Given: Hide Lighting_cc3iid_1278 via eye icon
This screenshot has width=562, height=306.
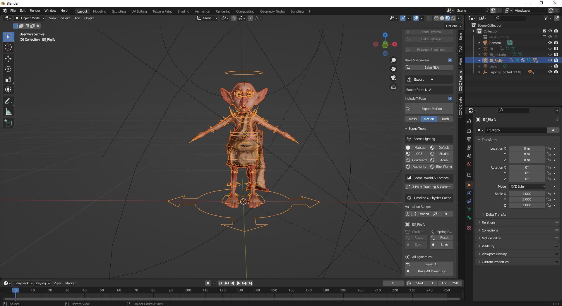Looking at the screenshot, I should pos(550,72).
